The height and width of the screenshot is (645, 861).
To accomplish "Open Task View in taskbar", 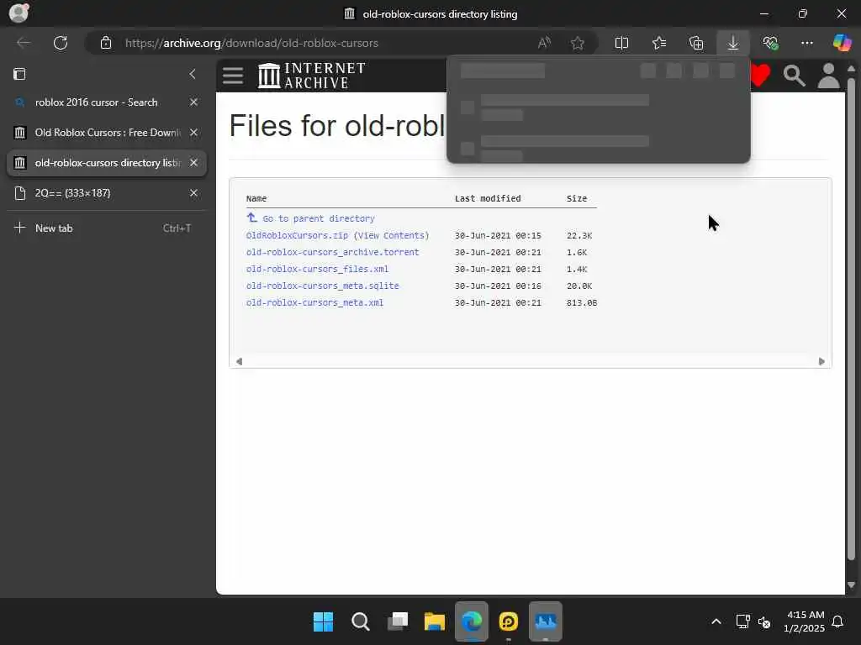I will point(398,621).
